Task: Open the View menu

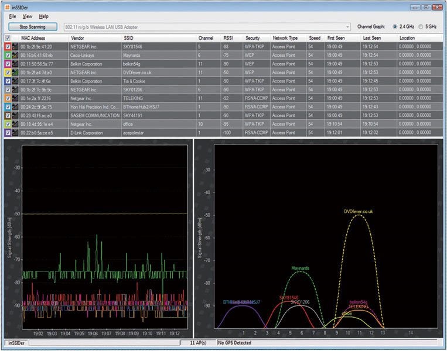Action: pos(28,16)
